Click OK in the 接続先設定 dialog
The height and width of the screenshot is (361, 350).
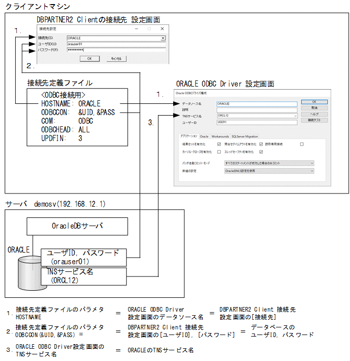pyautogui.click(x=90, y=59)
